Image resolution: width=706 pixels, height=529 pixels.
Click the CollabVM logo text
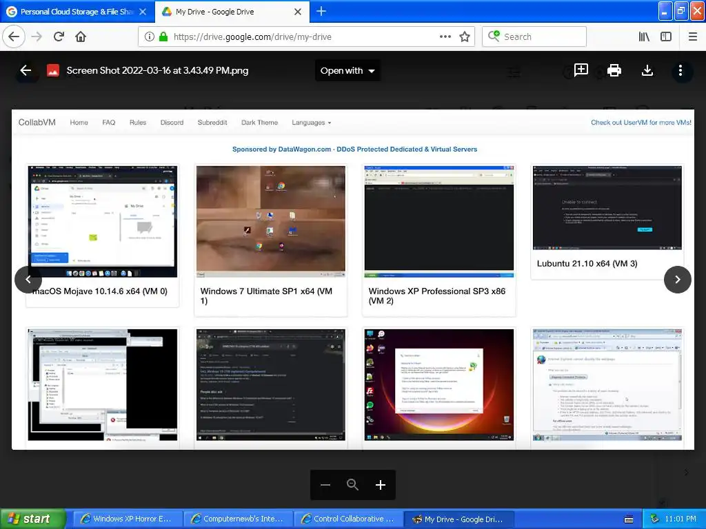click(x=37, y=123)
